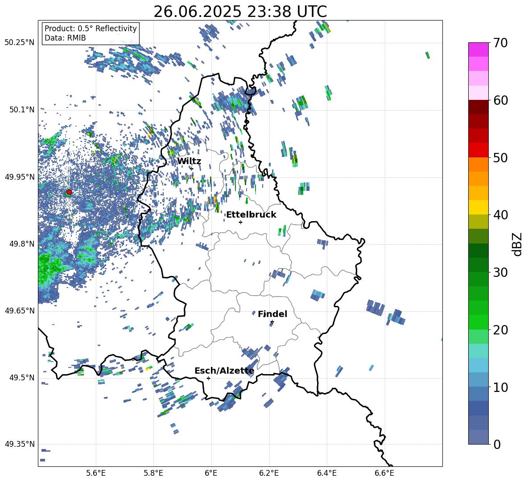Click the 49.35°N latitude label
Screen dimensions: 528x482
[x=20, y=444]
